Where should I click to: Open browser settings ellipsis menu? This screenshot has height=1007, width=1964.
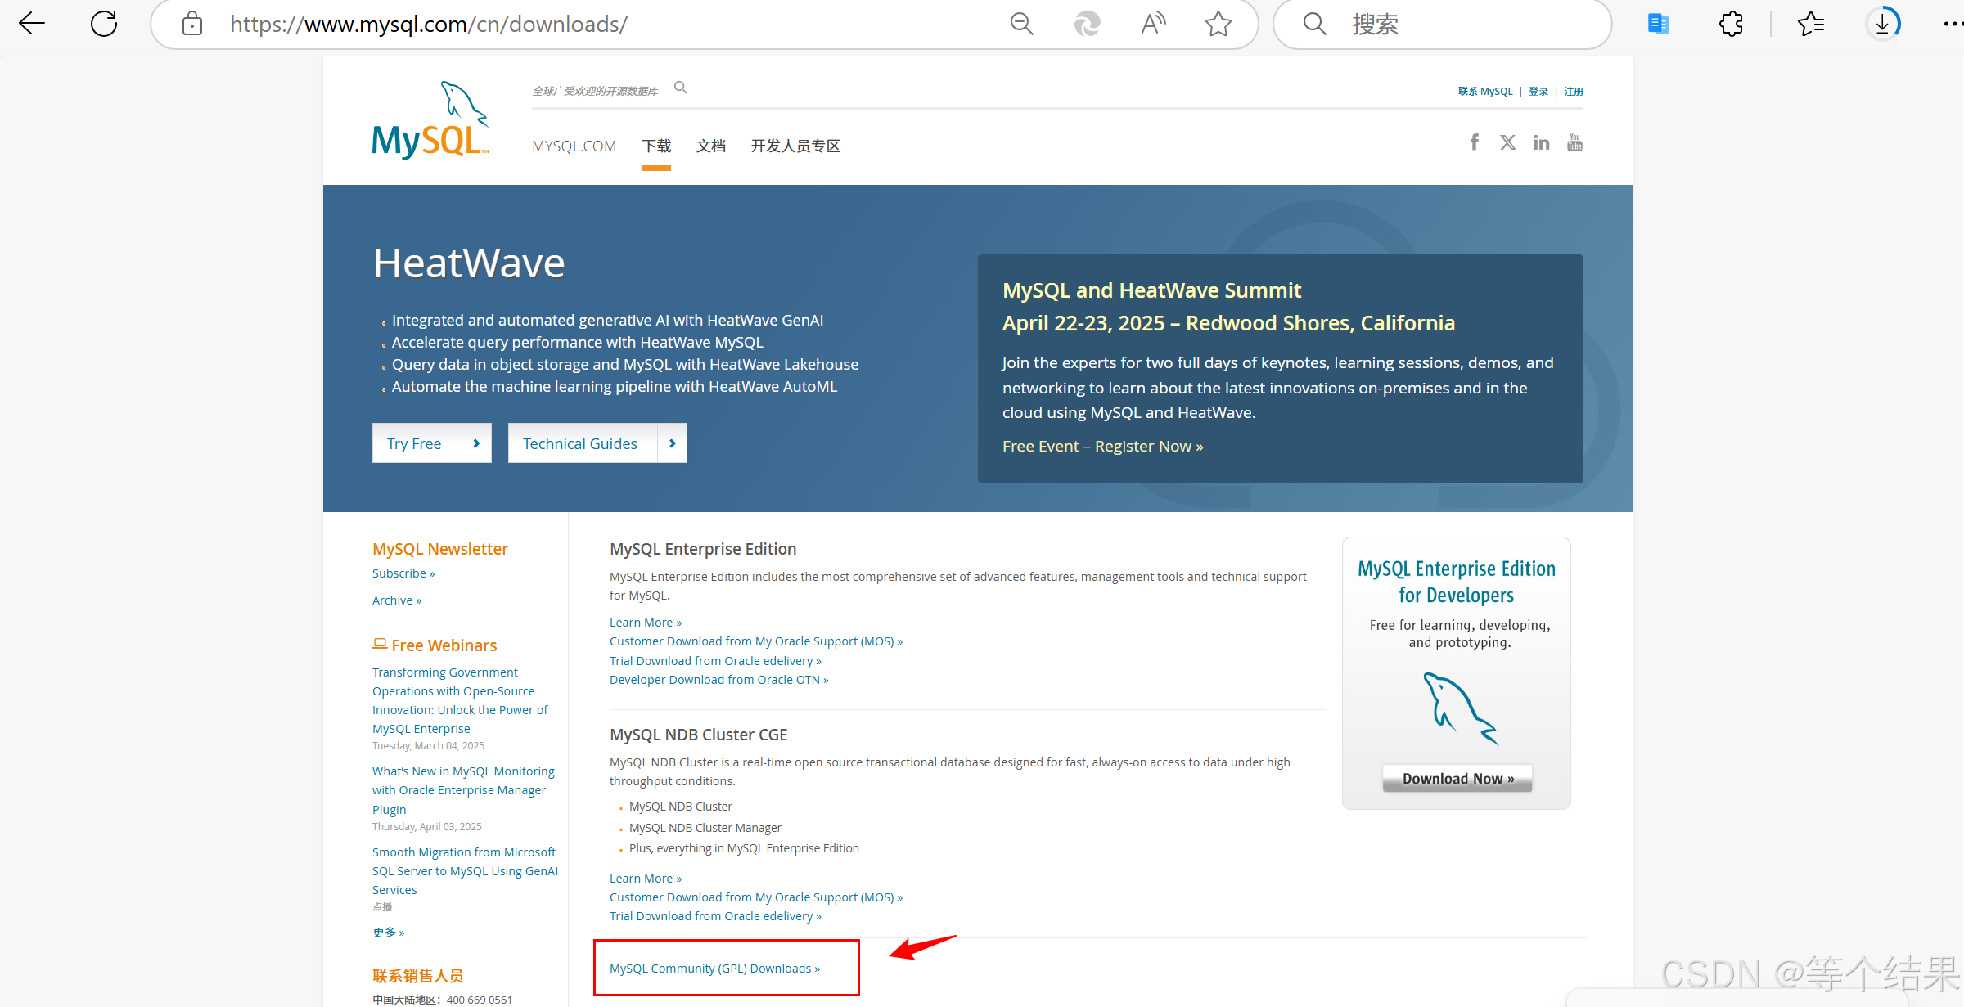[1951, 24]
